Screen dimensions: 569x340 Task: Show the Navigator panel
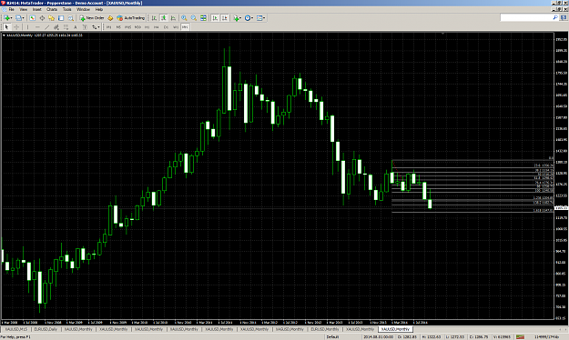click(x=51, y=18)
